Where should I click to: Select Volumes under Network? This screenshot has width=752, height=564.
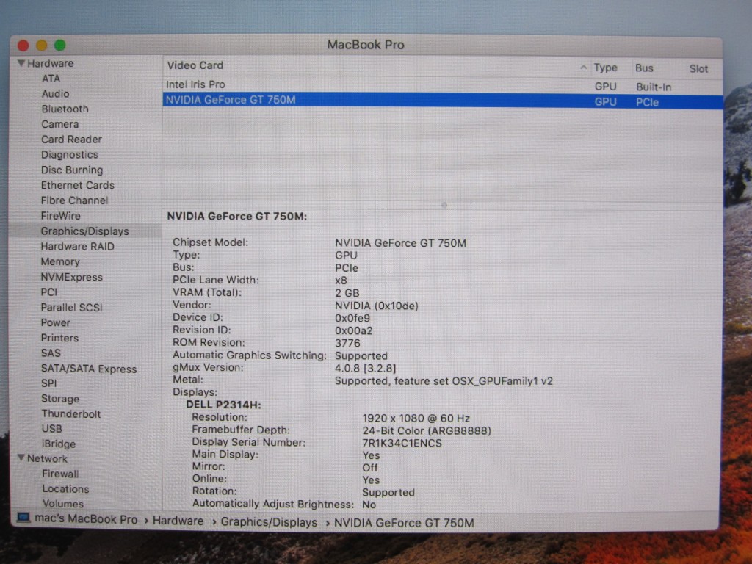pos(63,504)
